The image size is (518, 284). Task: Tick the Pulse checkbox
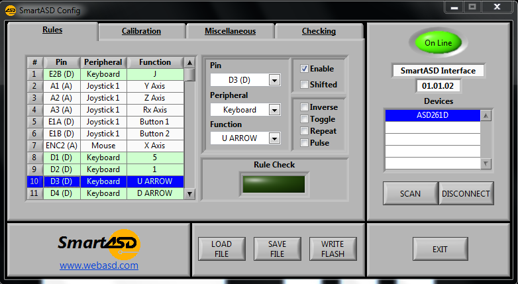tap(304, 142)
